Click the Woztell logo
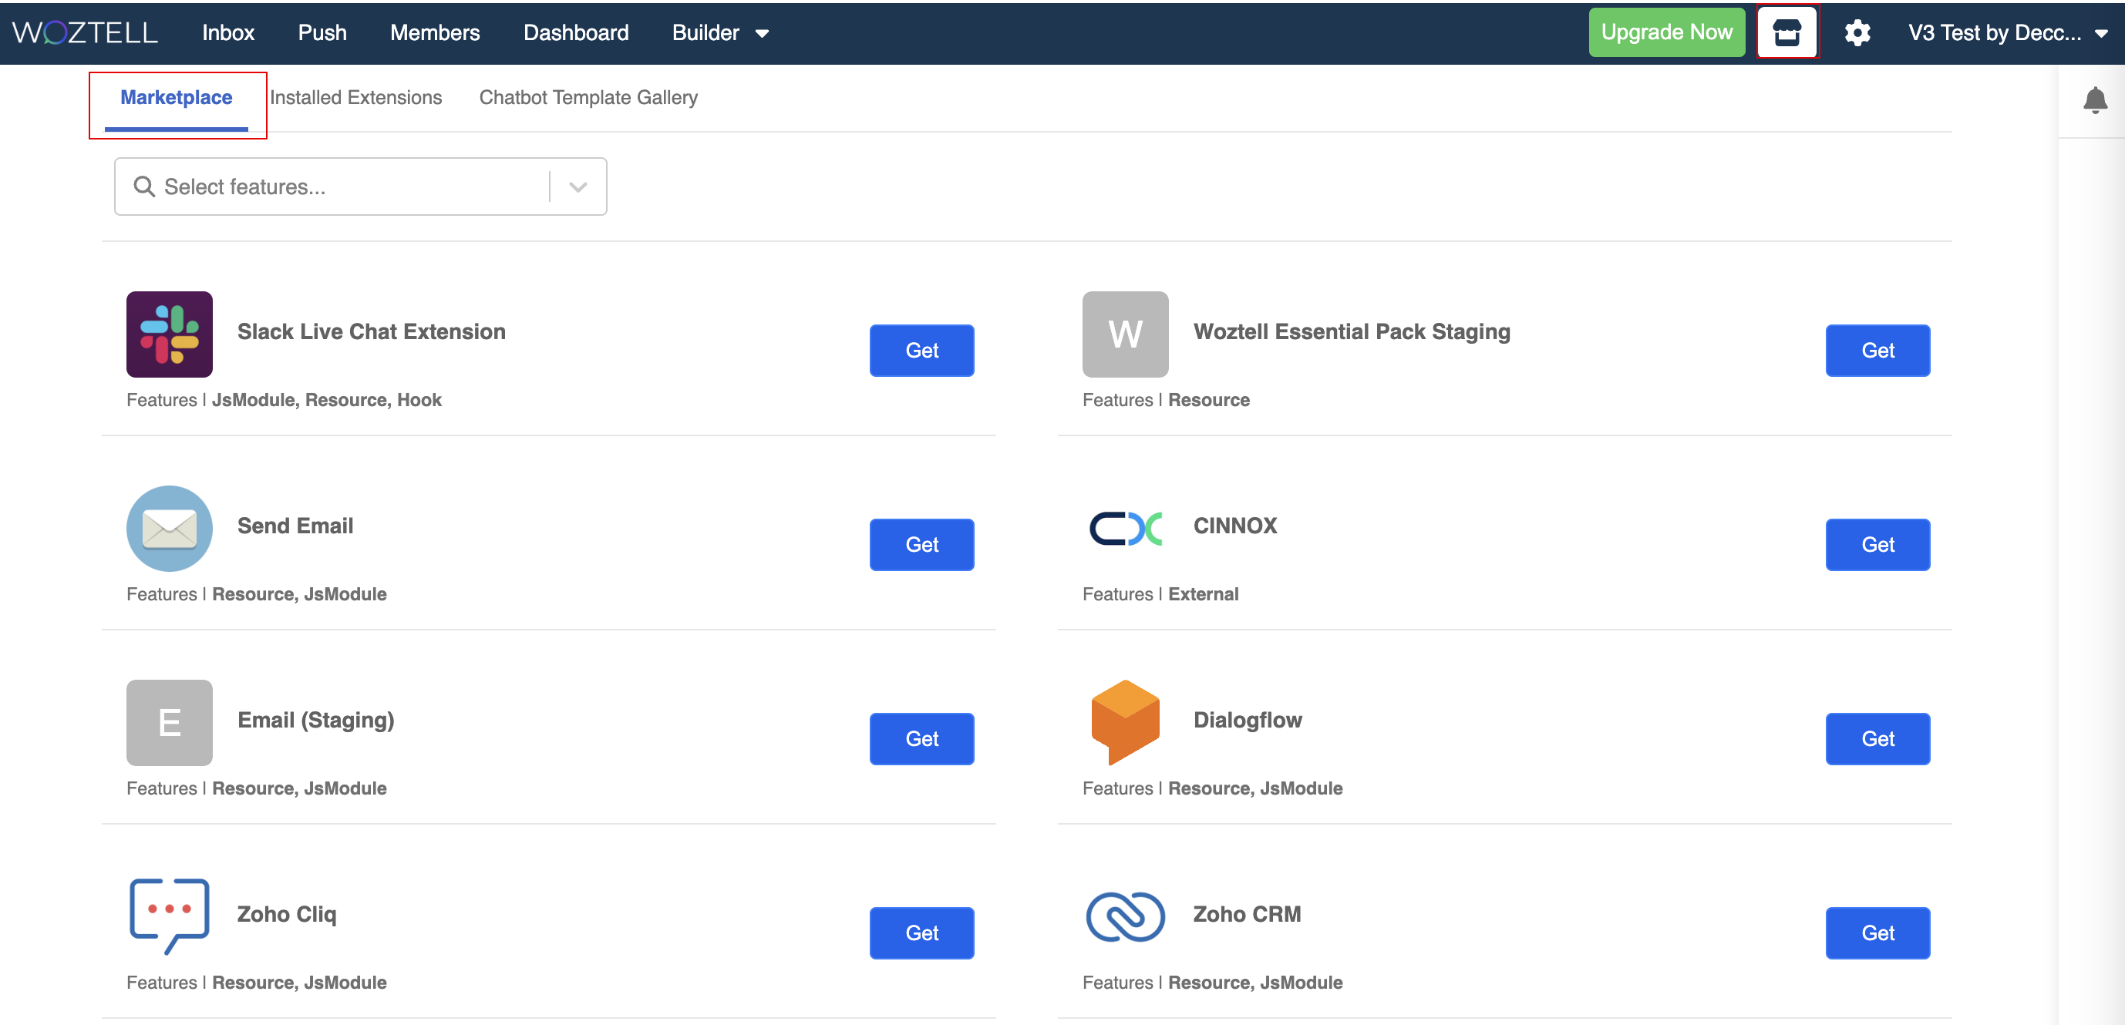Image resolution: width=2125 pixels, height=1025 pixels. tap(85, 33)
